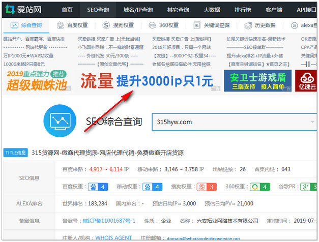Select the 综合查询 tab icon

point(14,25)
